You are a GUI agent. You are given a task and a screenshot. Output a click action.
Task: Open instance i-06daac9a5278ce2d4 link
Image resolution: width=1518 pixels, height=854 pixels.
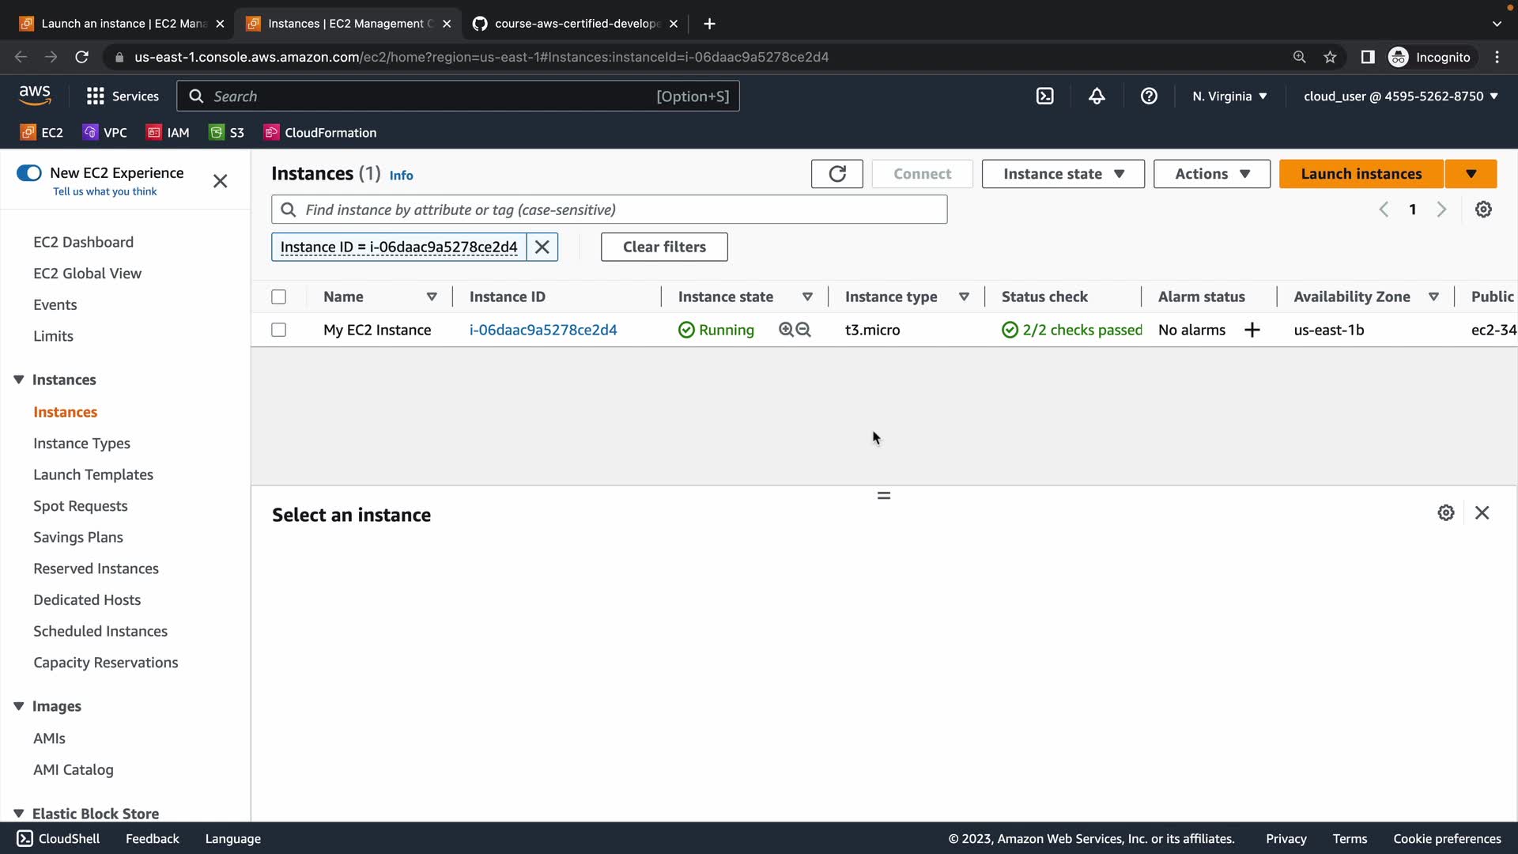point(543,331)
